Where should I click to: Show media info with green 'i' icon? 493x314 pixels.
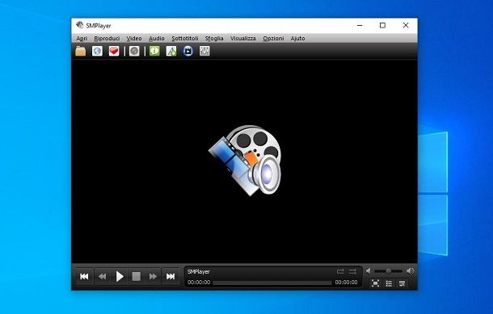[x=154, y=51]
